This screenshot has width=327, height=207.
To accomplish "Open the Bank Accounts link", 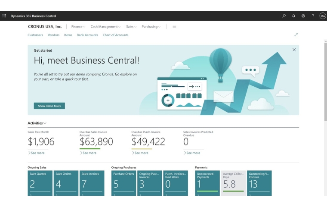I will 87,35.
